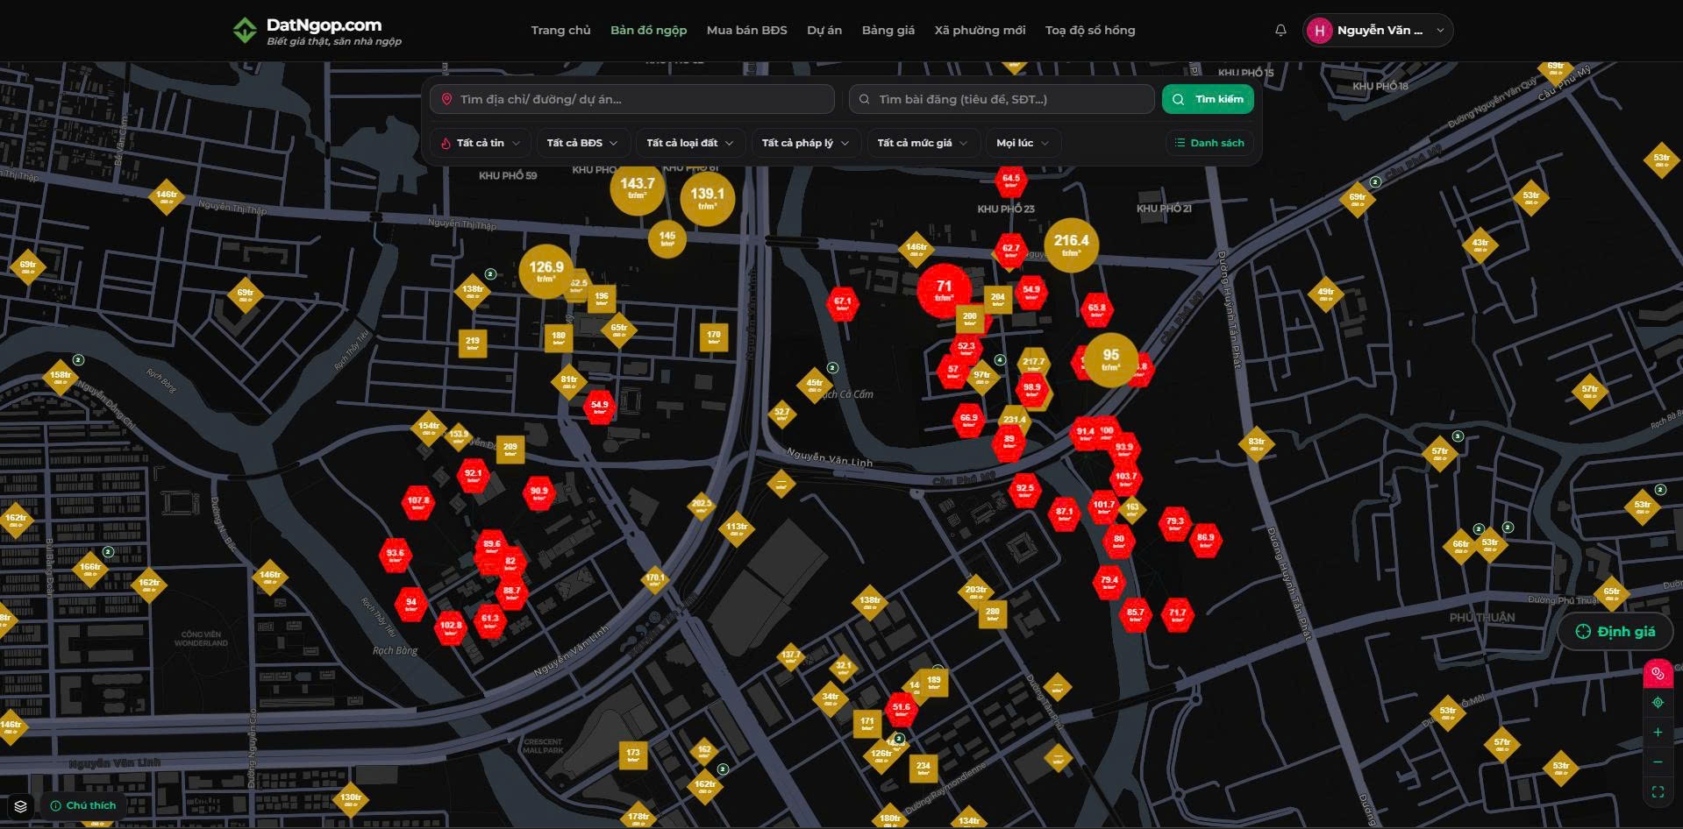
Task: Open the Mua bán BĐS page
Action: 746,31
